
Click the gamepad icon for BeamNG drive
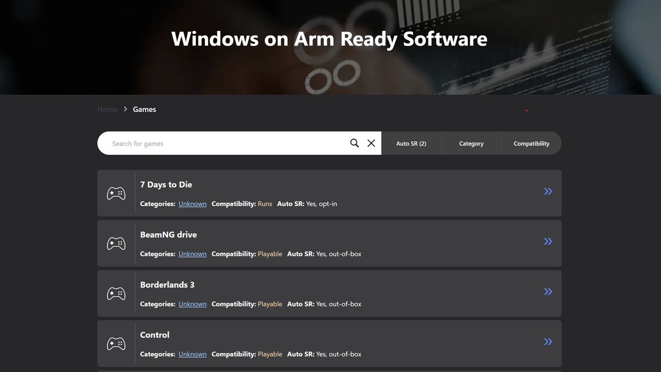[x=116, y=243]
